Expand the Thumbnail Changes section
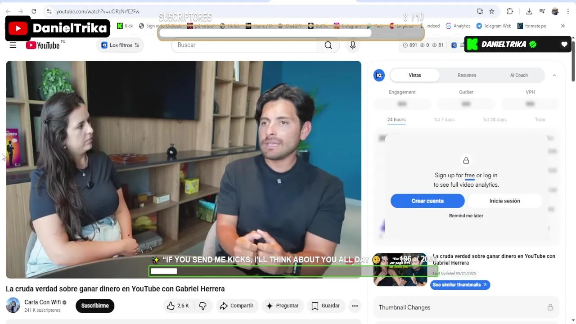Viewport: 576px width, 324px height. (466, 307)
